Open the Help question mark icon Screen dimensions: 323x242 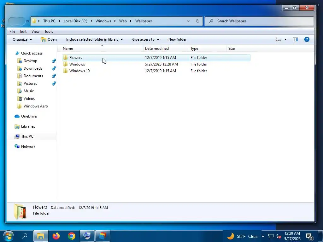307,39
